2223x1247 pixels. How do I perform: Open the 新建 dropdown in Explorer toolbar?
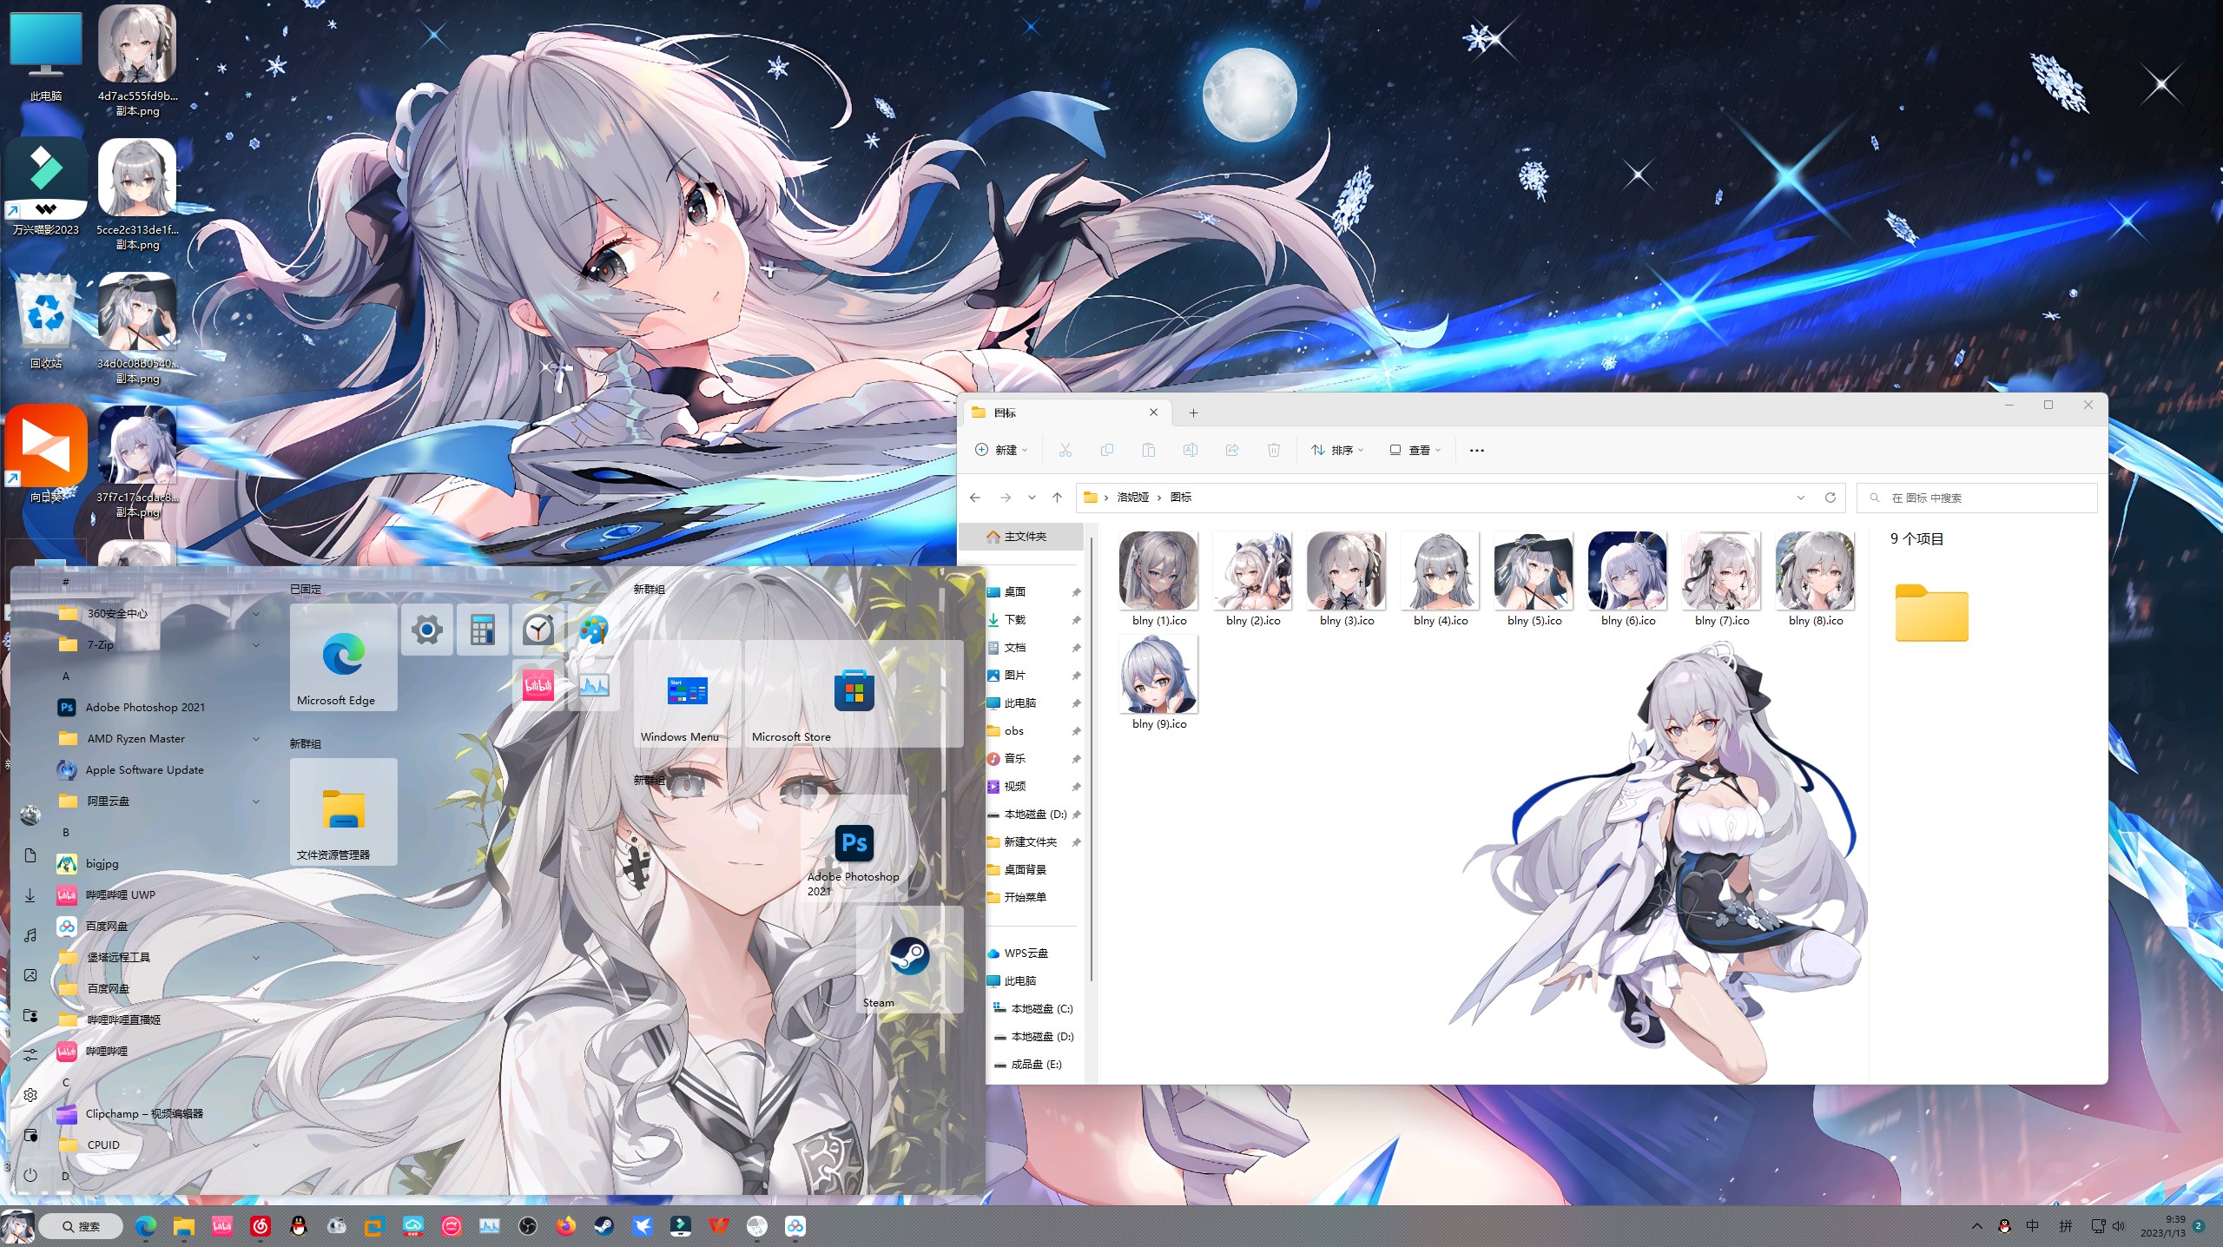(x=1001, y=450)
